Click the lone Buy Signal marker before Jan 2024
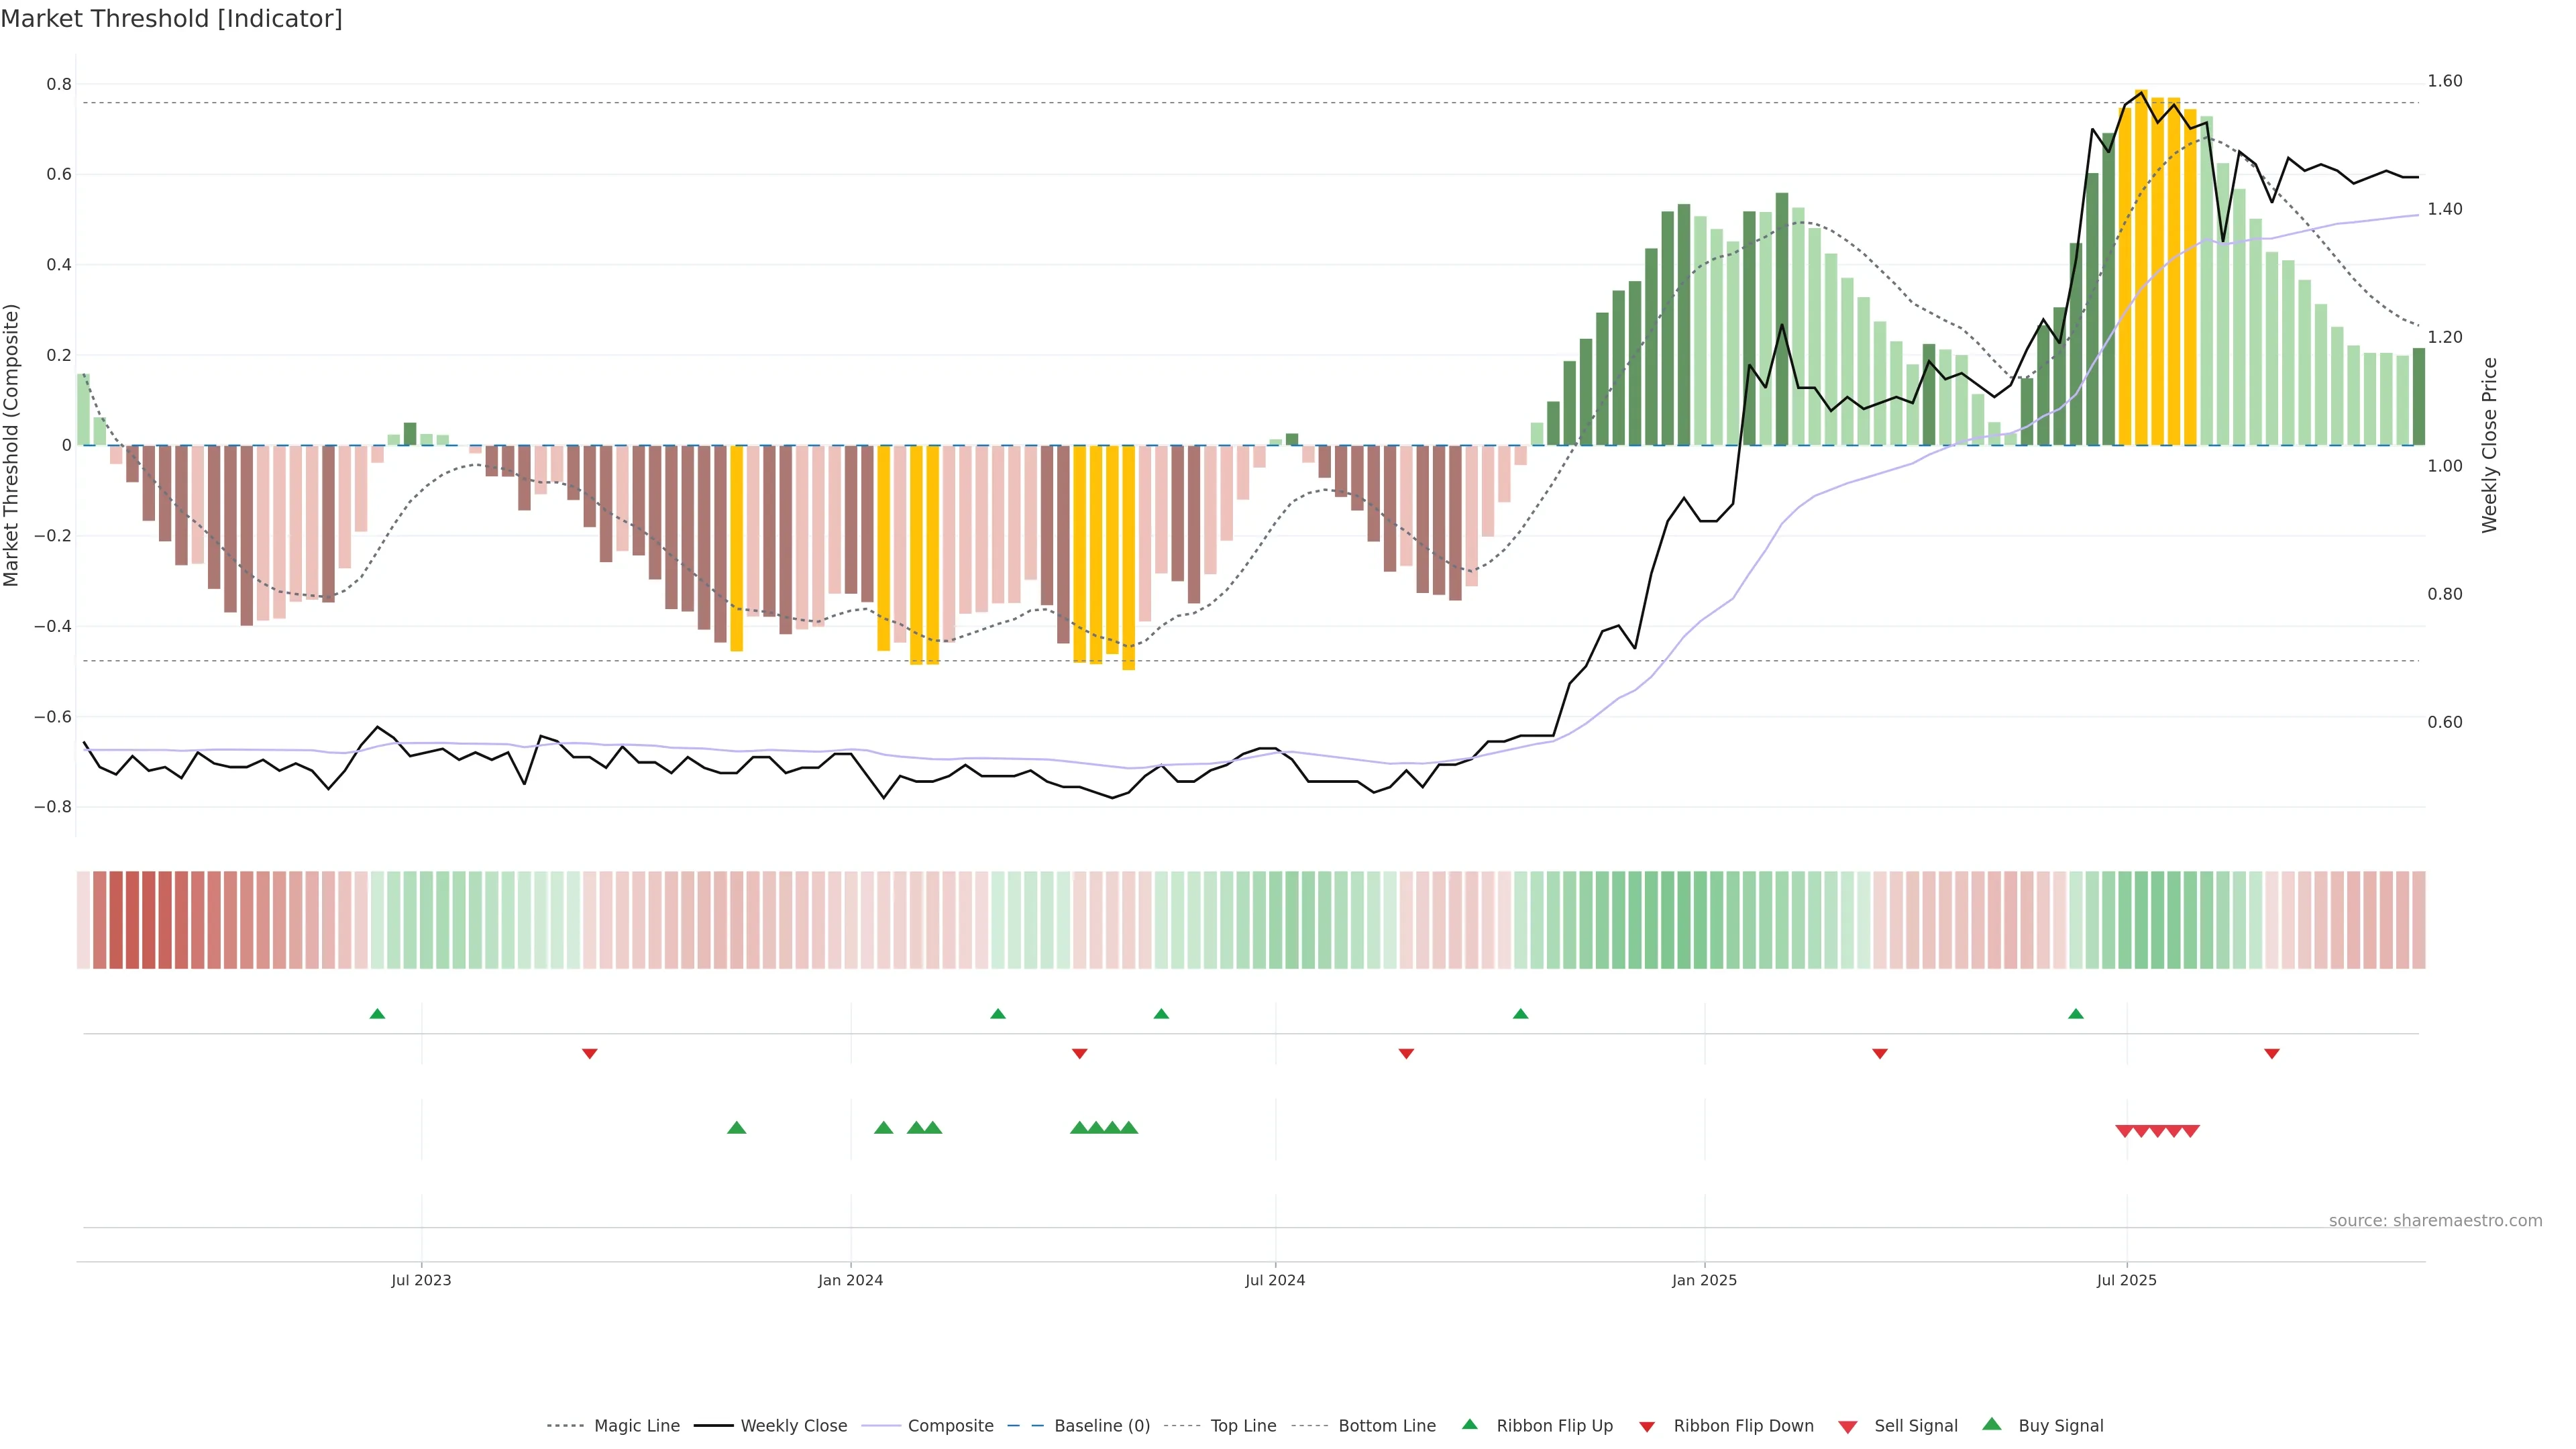Image resolution: width=2576 pixels, height=1449 pixels. tap(736, 1128)
